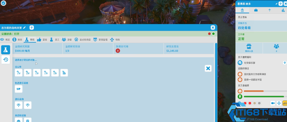287x122 pixels.
Task: Switch to the 员工 staff tab
Action: [54, 40]
